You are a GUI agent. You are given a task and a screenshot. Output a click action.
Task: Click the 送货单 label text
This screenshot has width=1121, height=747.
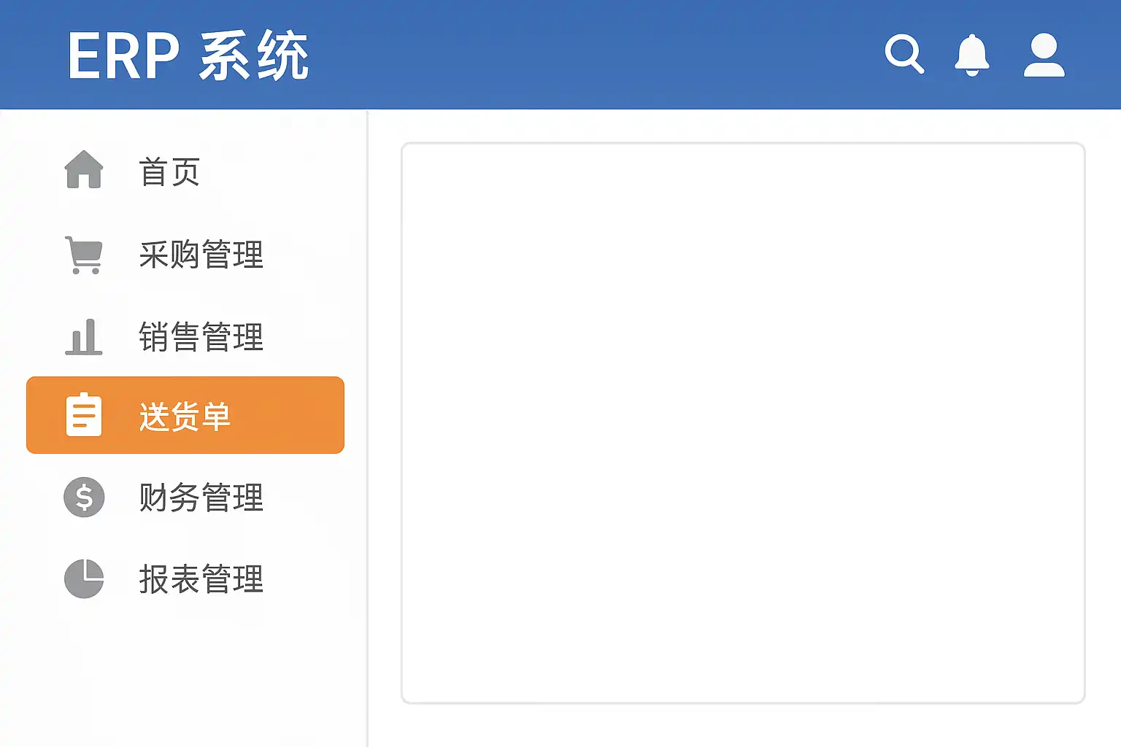tap(185, 417)
